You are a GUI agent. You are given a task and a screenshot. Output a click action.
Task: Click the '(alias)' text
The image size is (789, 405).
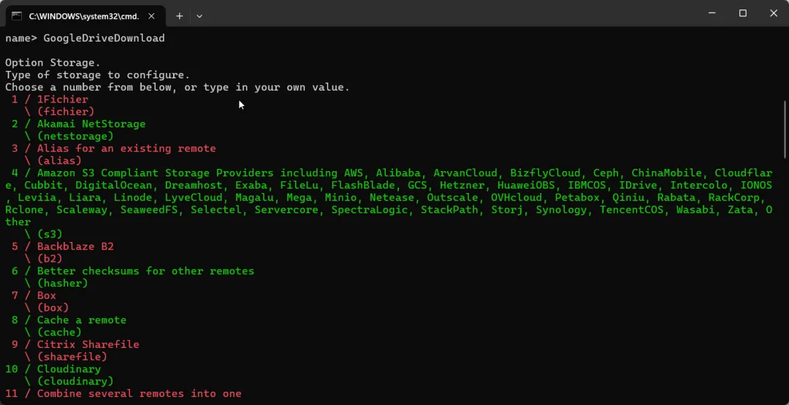point(59,161)
